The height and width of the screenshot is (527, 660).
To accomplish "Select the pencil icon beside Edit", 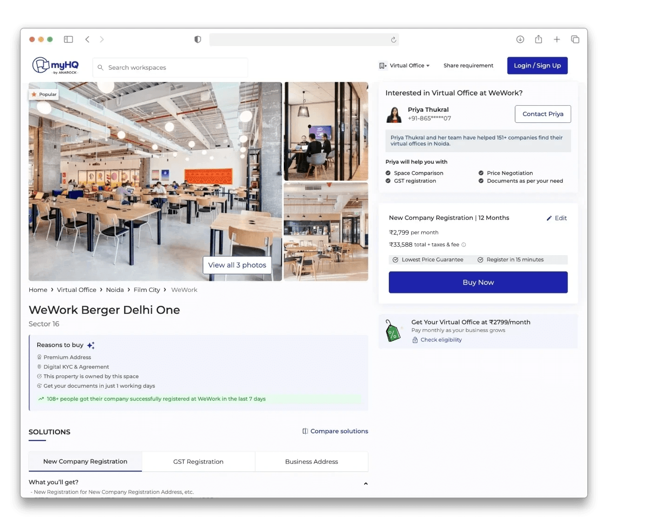I will click(549, 218).
